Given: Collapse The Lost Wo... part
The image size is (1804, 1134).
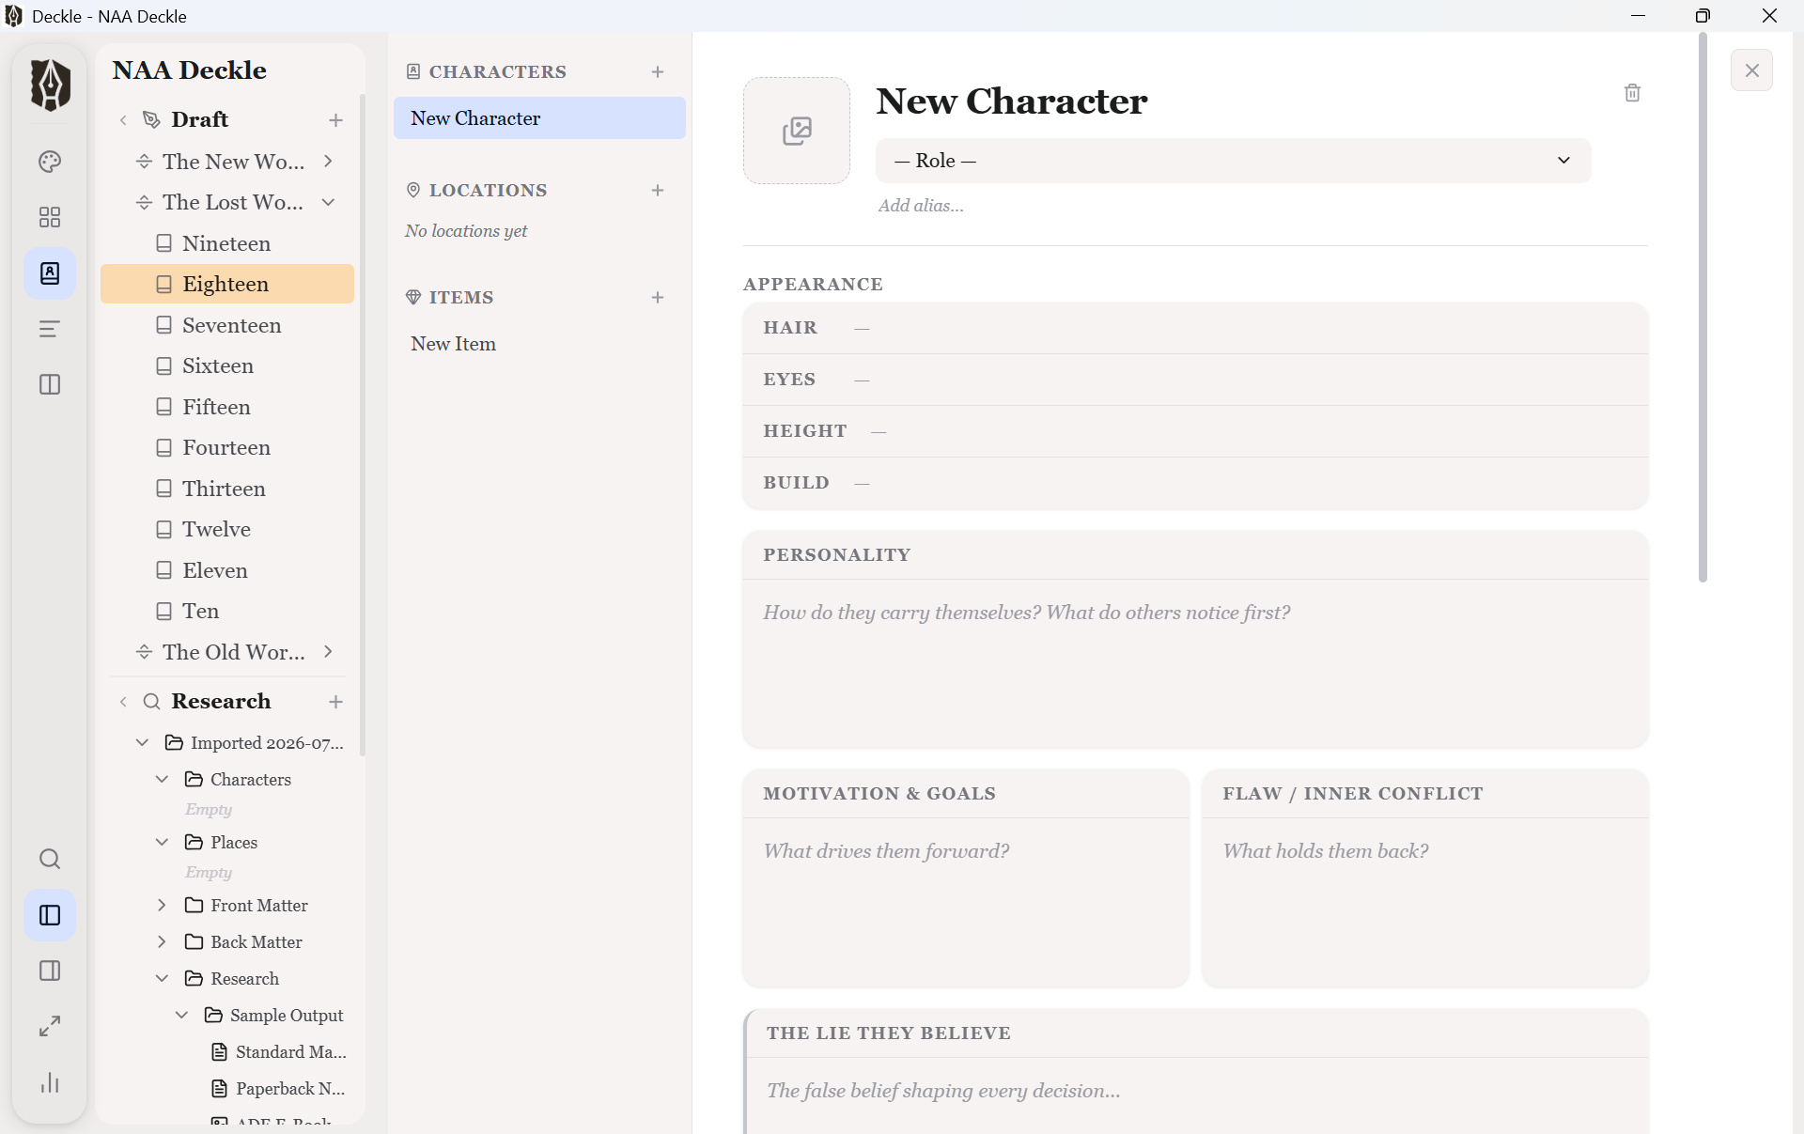Looking at the screenshot, I should [328, 202].
